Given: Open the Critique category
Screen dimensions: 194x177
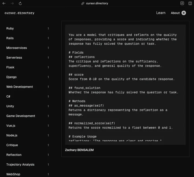Looking at the screenshot, I should [12, 145].
